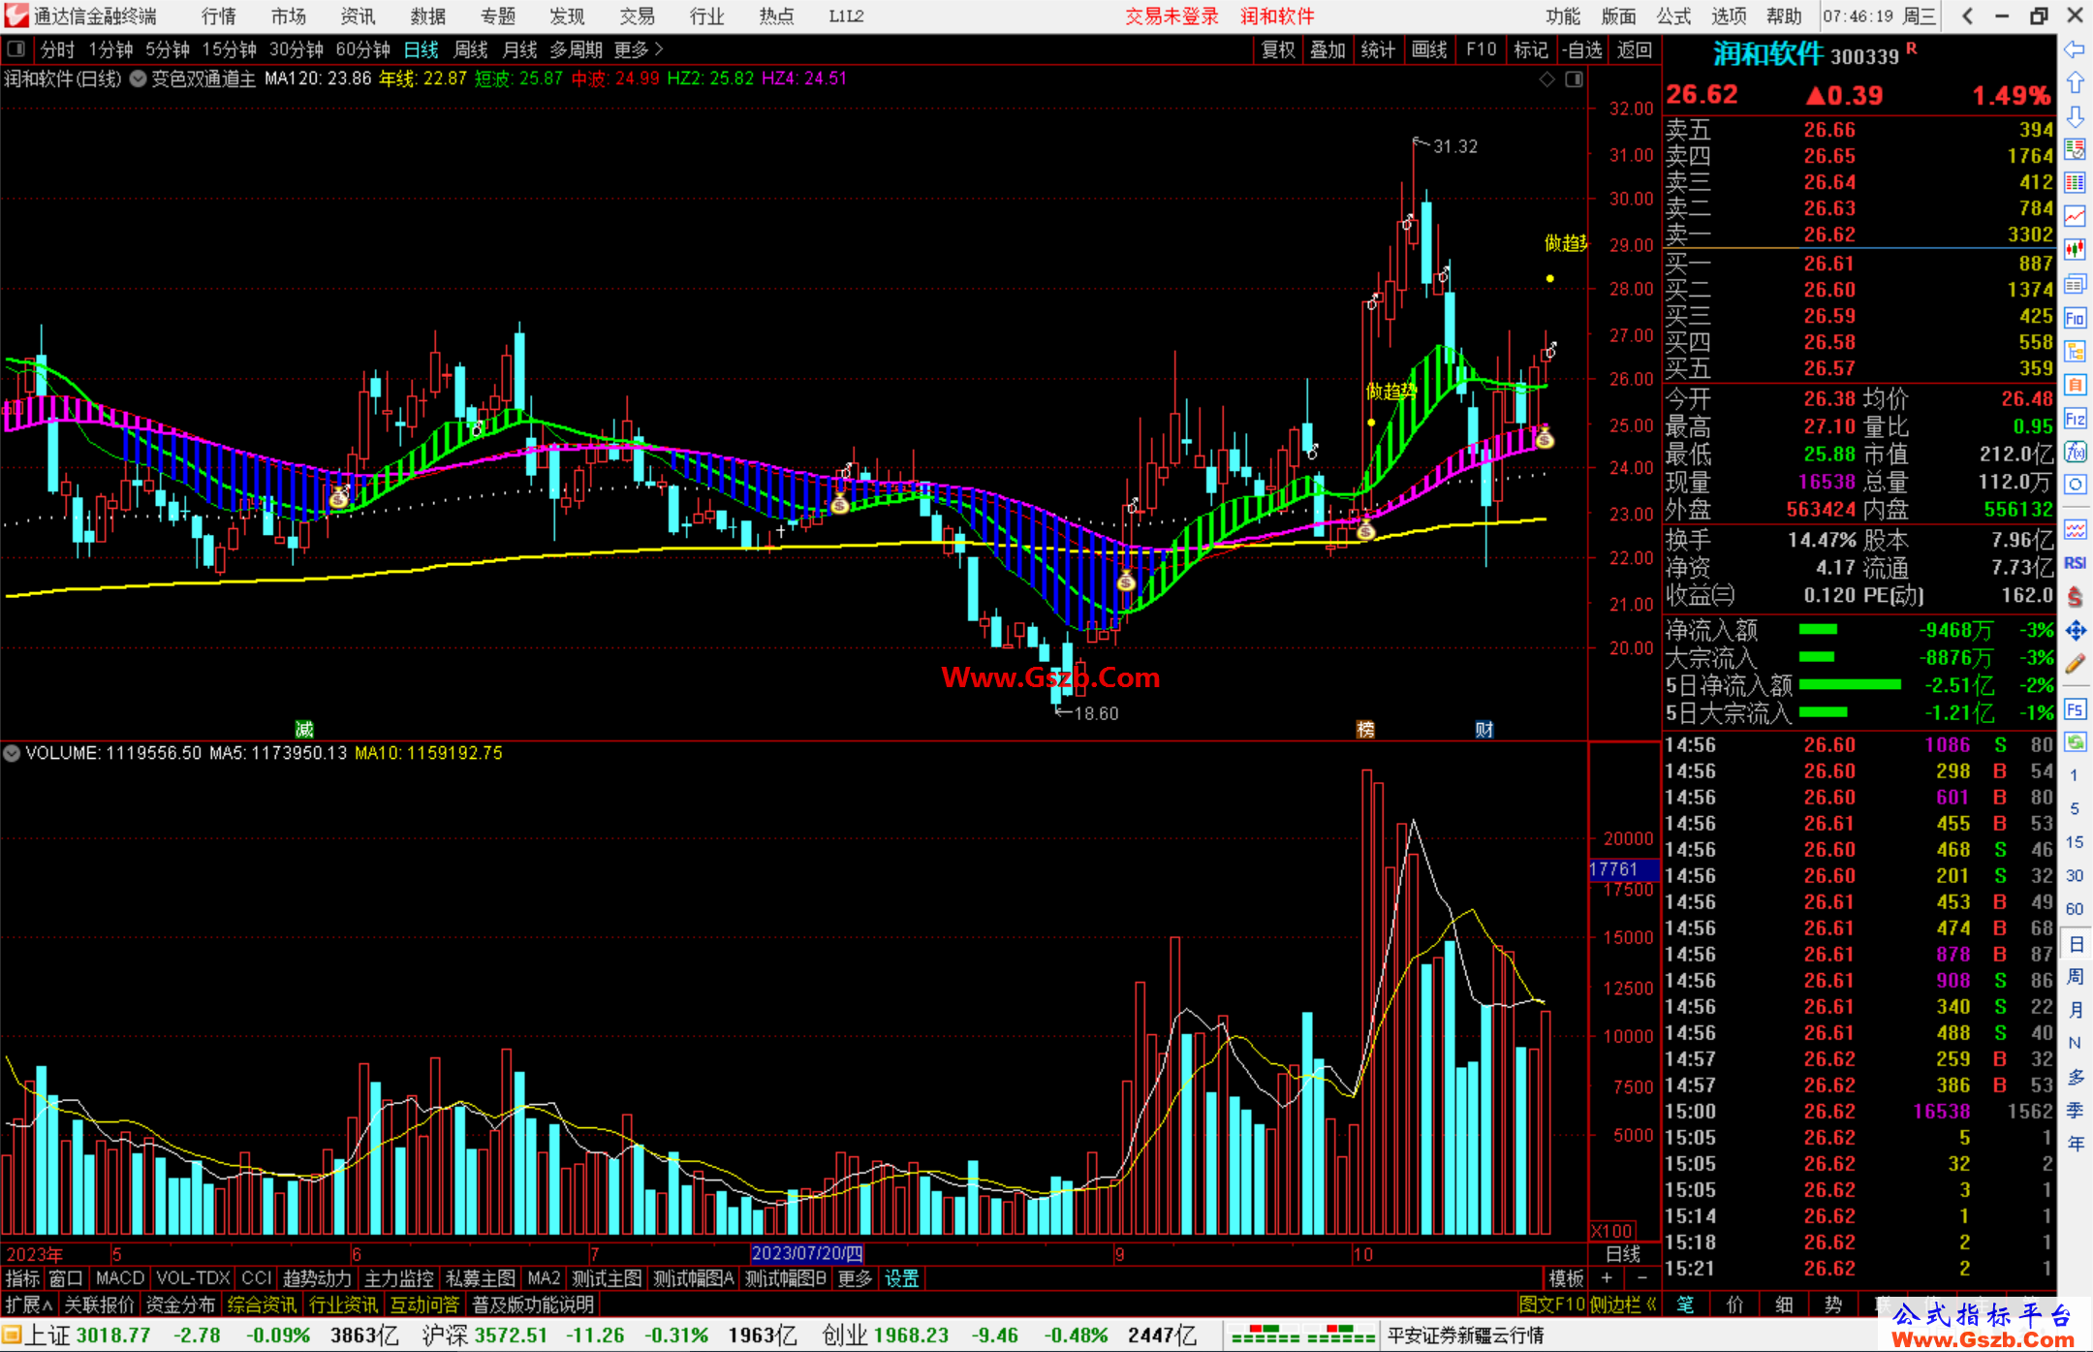Open the -自选 watchlist control

(x=1581, y=49)
